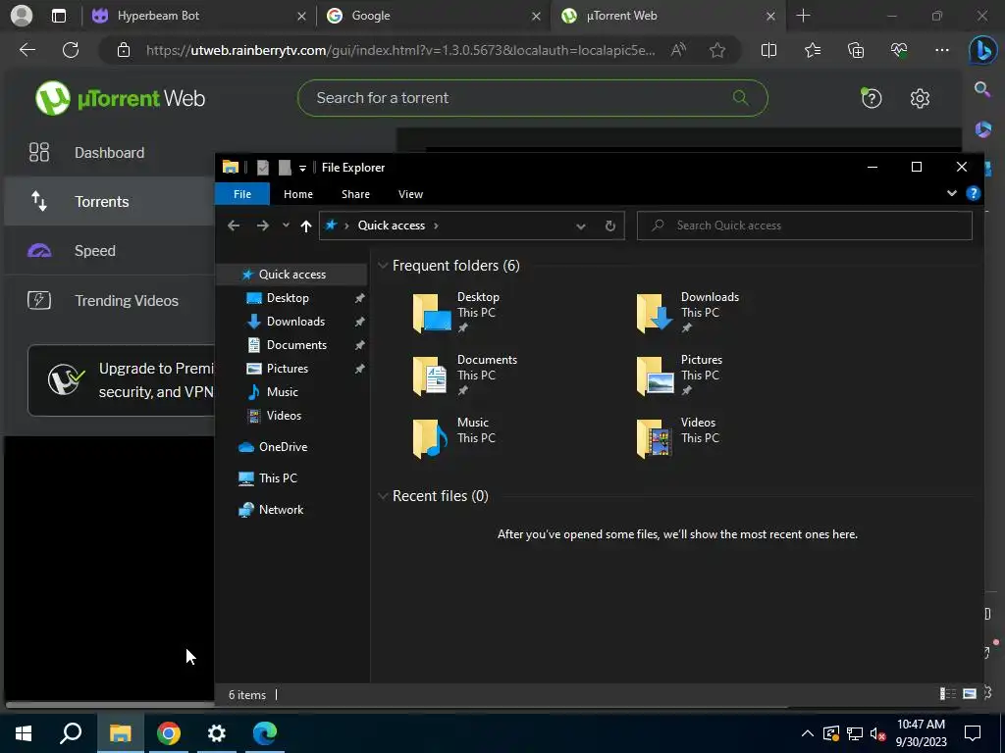Select Network in navigation pane

pos(281,510)
